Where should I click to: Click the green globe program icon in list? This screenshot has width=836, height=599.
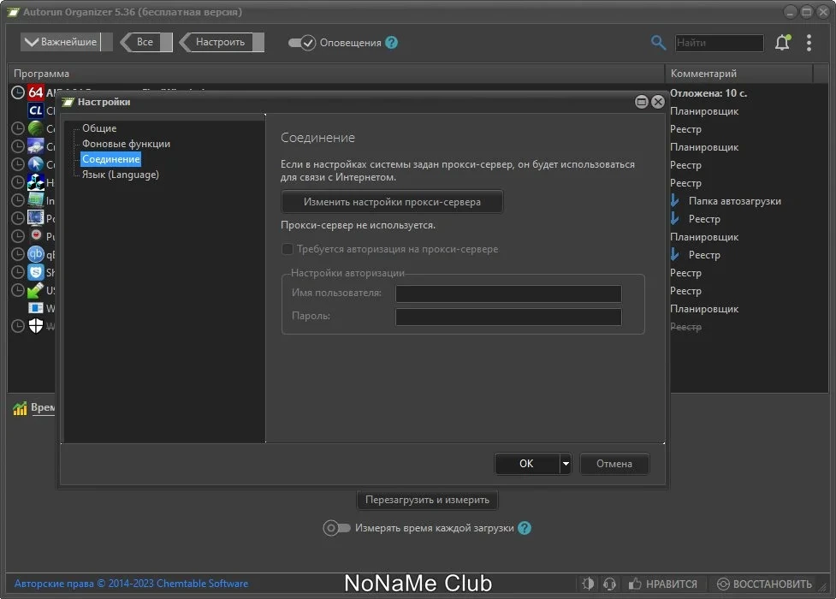tap(36, 128)
